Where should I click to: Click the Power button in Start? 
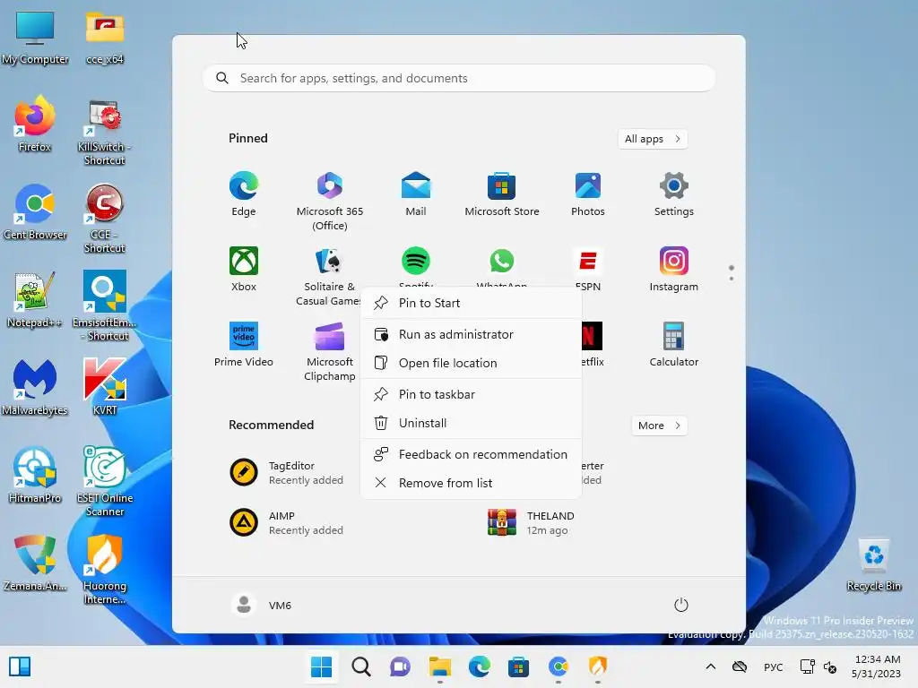click(681, 605)
